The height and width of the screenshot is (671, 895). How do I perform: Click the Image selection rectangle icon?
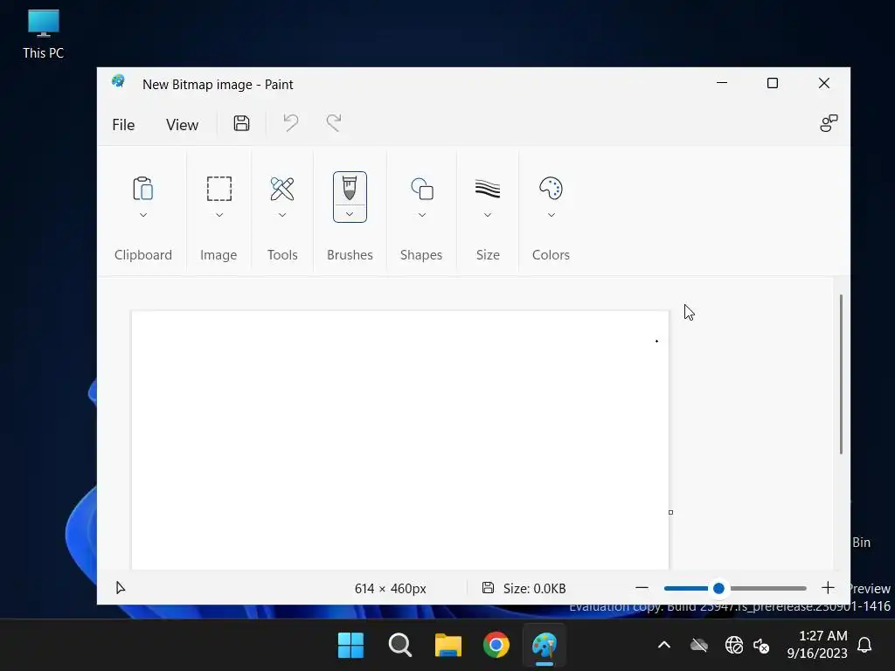point(219,189)
